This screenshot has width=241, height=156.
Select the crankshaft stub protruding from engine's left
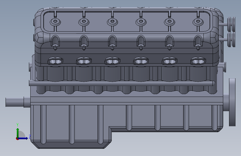pos(18,102)
